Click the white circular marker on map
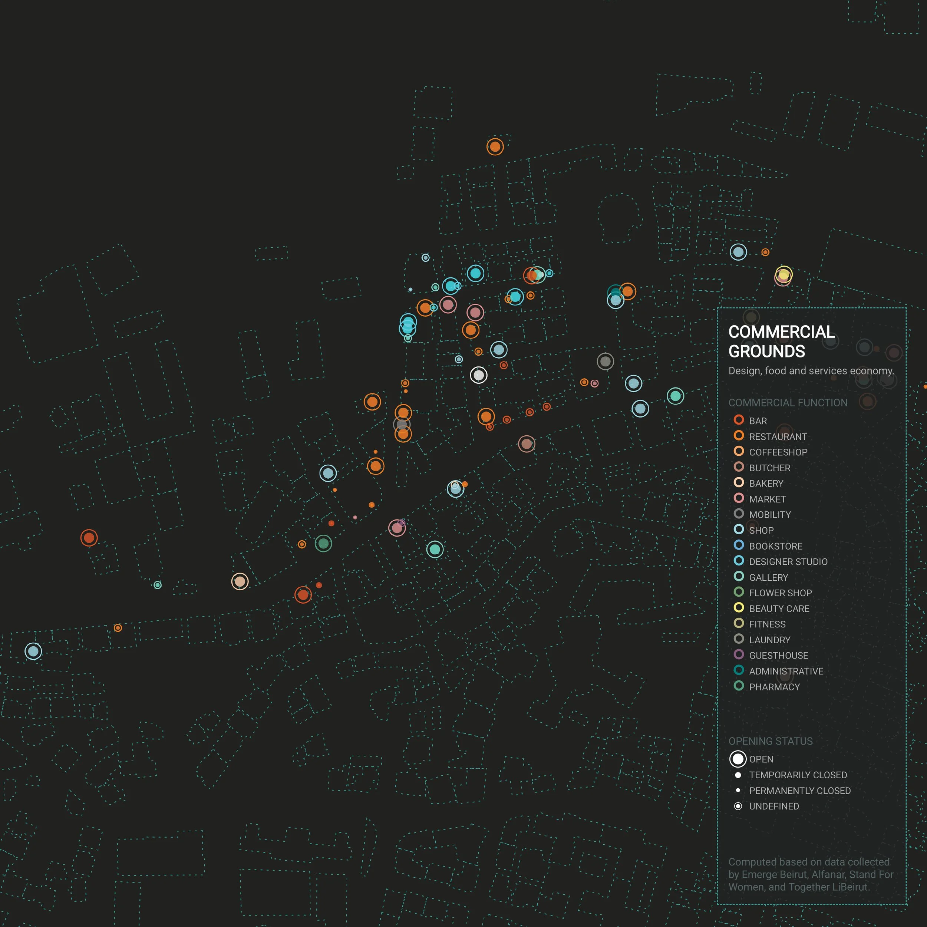 [478, 375]
